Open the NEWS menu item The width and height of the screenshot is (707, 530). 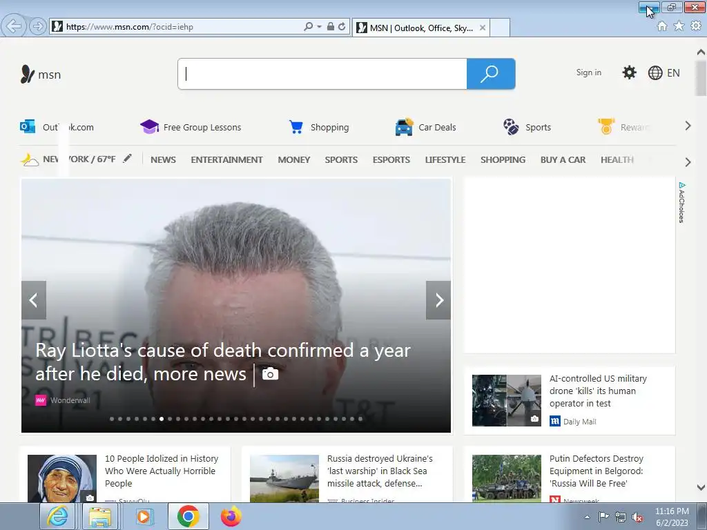point(163,159)
